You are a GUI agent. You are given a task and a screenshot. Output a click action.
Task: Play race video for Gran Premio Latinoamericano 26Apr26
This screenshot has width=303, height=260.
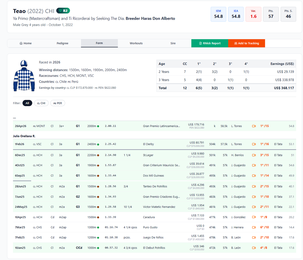tap(254, 126)
